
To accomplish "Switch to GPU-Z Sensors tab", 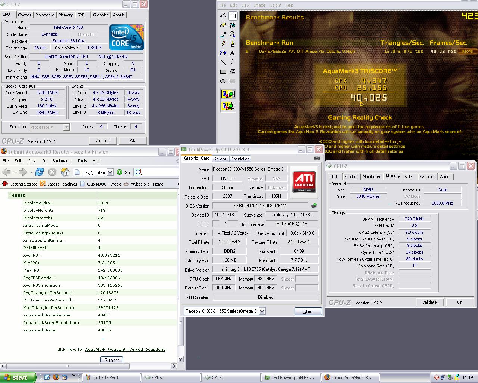I will [x=221, y=159].
